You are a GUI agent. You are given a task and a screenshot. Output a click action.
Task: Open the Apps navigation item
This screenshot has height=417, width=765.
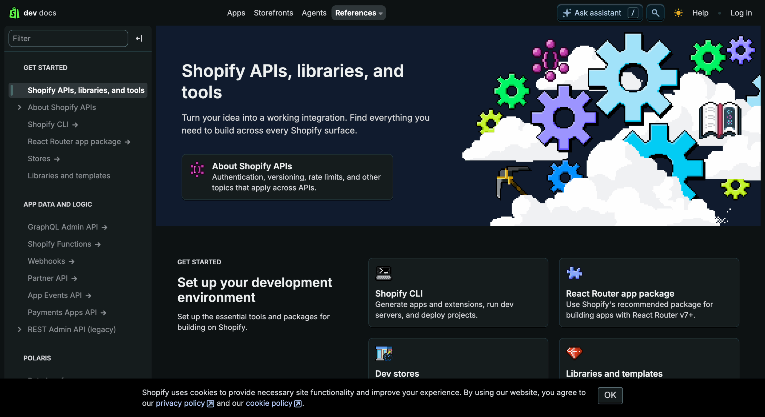coord(236,13)
